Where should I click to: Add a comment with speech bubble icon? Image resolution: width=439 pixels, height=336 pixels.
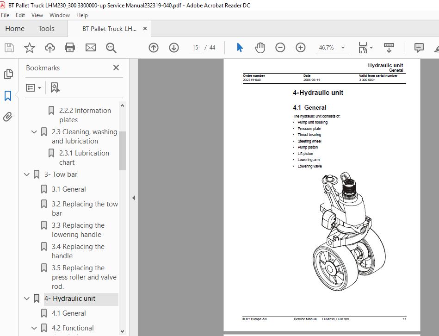(x=419, y=48)
